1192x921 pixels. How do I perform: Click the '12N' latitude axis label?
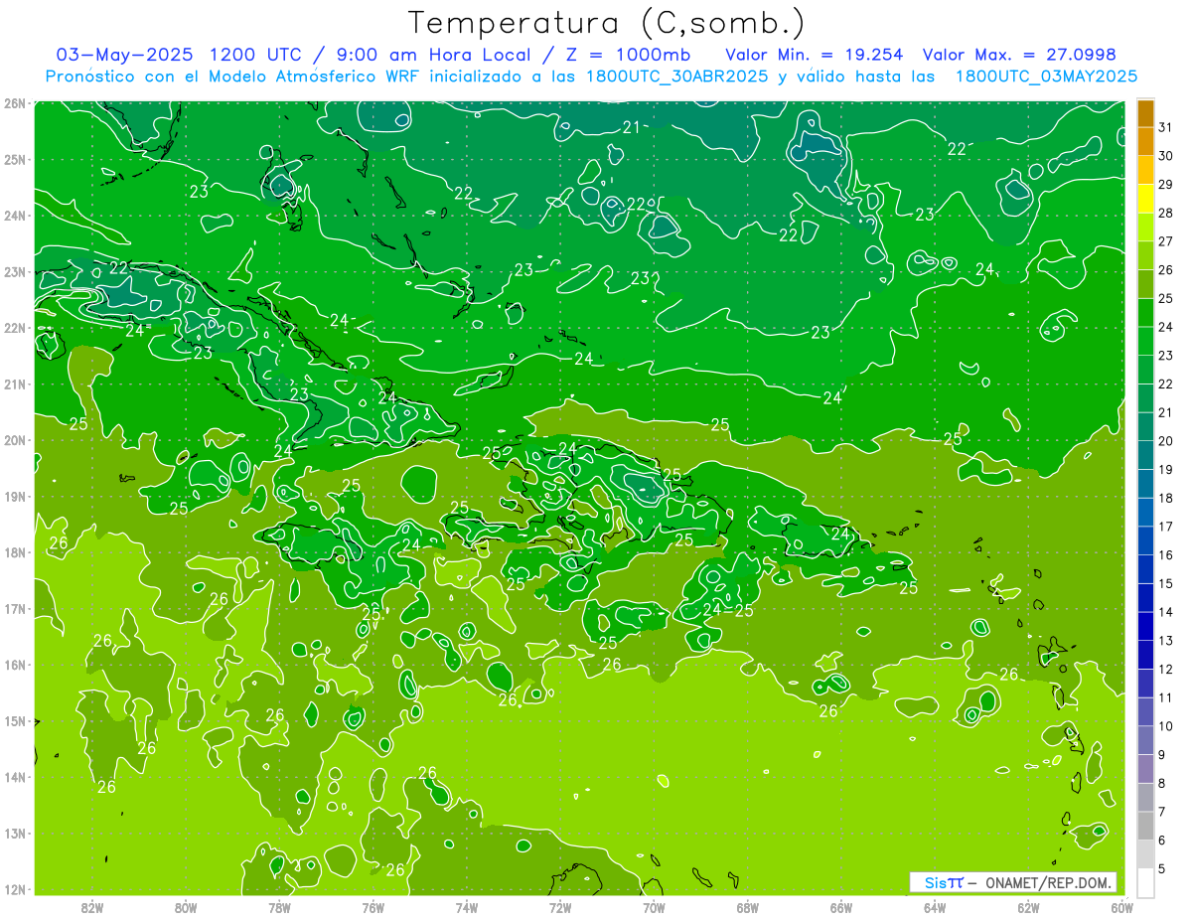click(14, 889)
